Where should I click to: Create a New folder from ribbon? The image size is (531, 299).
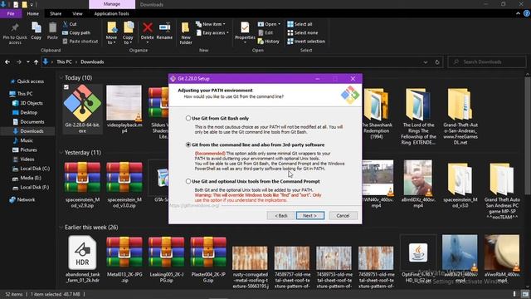point(186,33)
